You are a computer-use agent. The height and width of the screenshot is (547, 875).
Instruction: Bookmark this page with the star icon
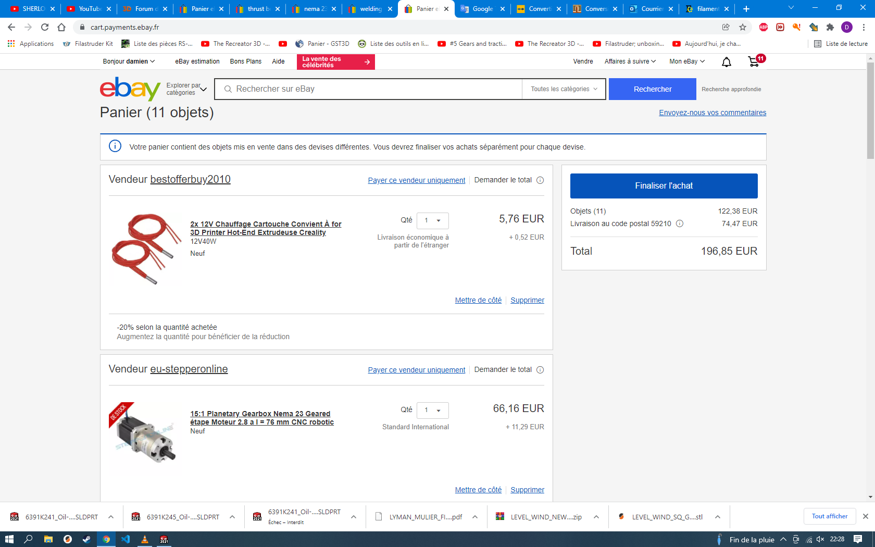743,27
